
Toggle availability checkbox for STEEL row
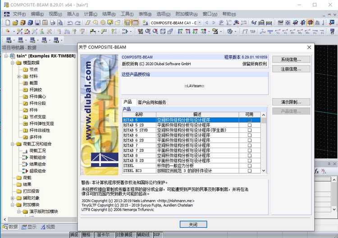pos(250,166)
